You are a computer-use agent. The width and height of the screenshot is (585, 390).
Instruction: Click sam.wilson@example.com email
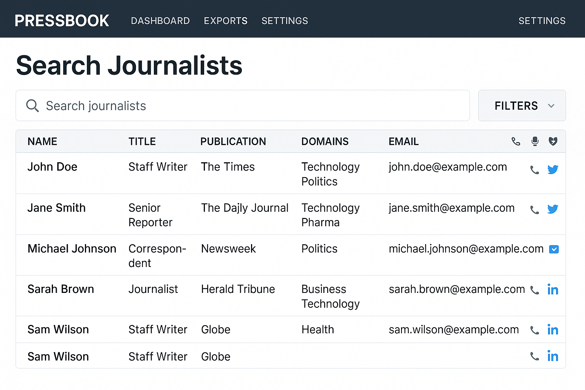pyautogui.click(x=454, y=329)
